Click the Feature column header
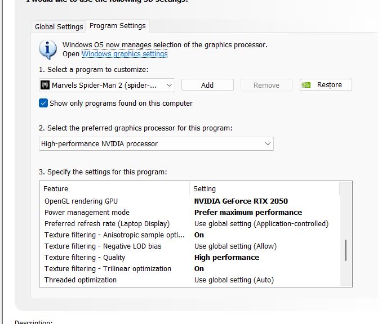 coord(56,188)
